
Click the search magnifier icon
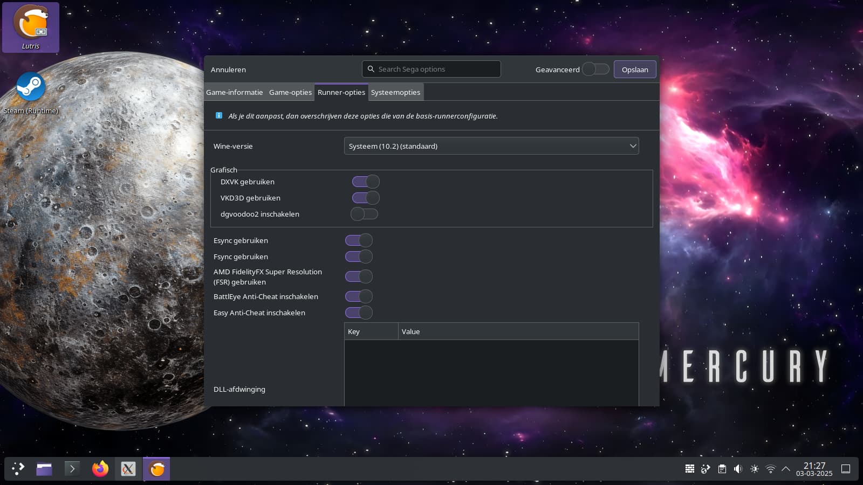tap(371, 69)
